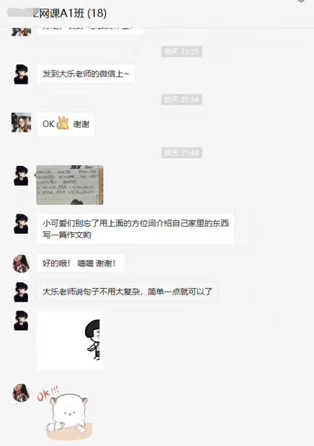Open the OK!!! white cat sticker
The height and width of the screenshot is (446, 314).
coord(66,413)
